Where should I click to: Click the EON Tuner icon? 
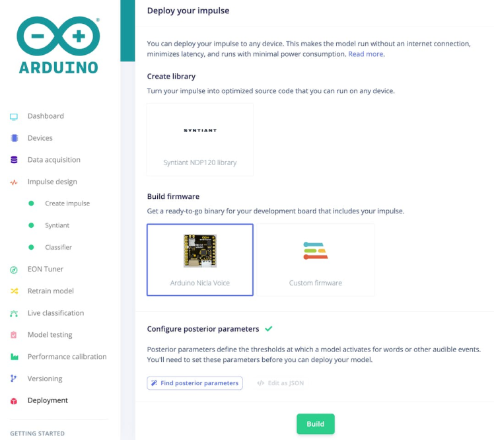point(14,270)
